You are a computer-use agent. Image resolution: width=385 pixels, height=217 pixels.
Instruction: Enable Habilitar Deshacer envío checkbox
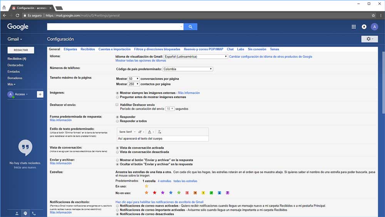(117, 105)
